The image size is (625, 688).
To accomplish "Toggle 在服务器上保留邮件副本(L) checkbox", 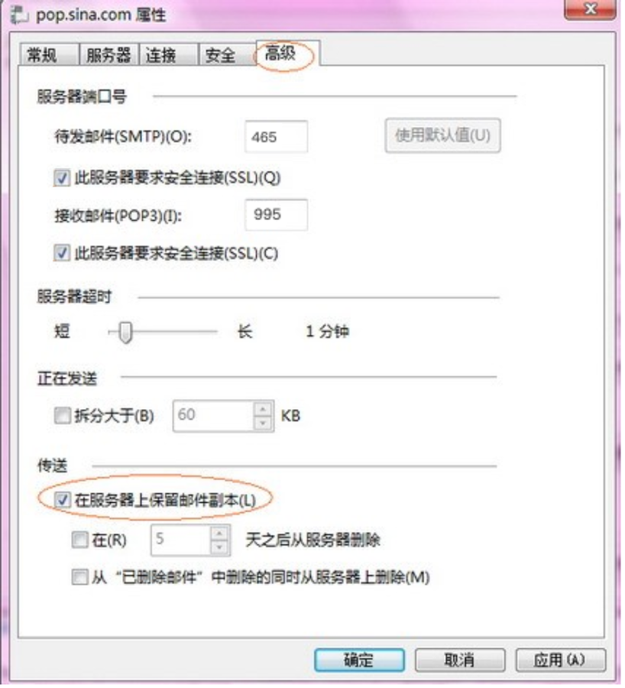I will tap(63, 500).
